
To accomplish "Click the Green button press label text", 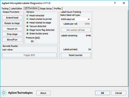I will pyautogui.click(x=39, y=33).
